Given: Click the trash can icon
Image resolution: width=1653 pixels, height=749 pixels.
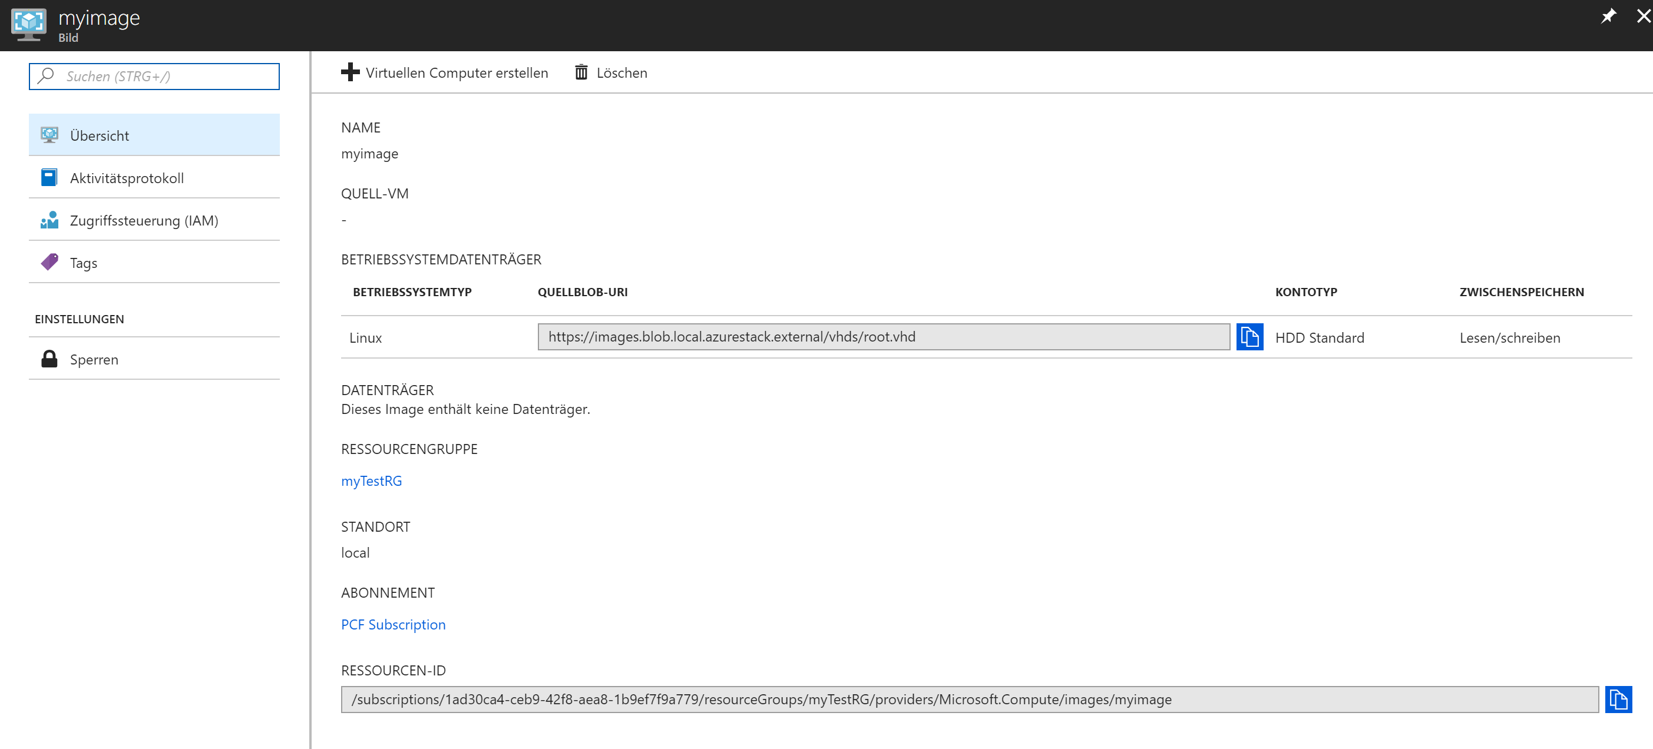Looking at the screenshot, I should point(581,72).
